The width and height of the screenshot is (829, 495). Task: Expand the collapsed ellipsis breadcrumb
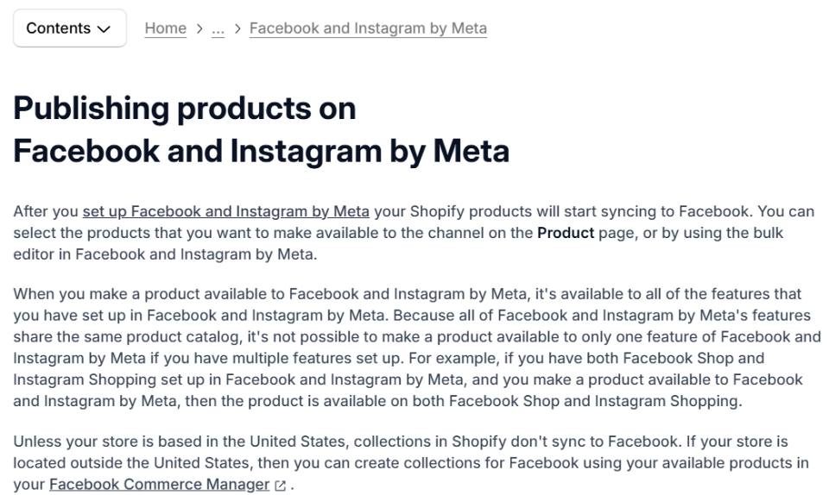point(218,29)
